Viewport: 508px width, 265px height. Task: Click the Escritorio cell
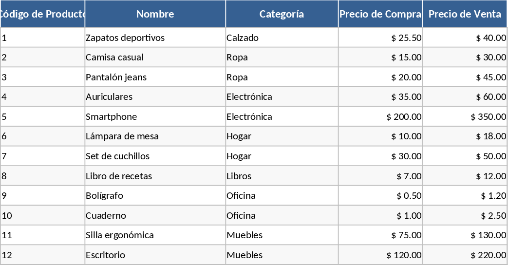pos(106,255)
